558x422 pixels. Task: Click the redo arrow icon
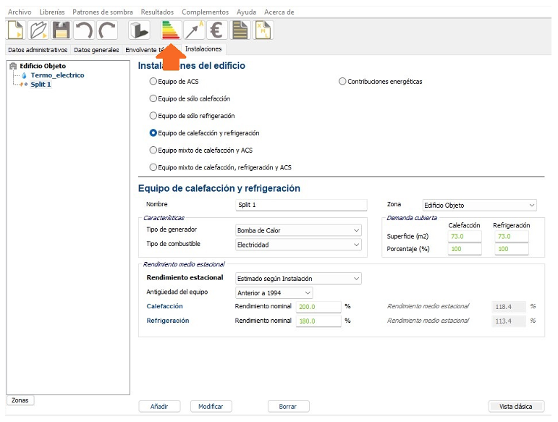(x=107, y=30)
